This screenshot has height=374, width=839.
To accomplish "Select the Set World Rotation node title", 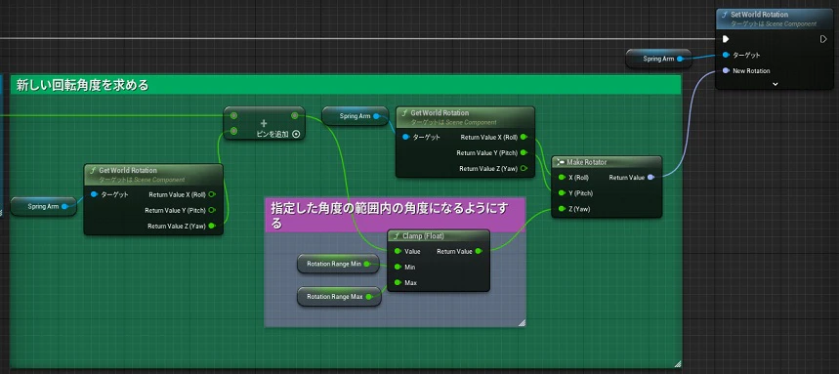I will (x=759, y=15).
